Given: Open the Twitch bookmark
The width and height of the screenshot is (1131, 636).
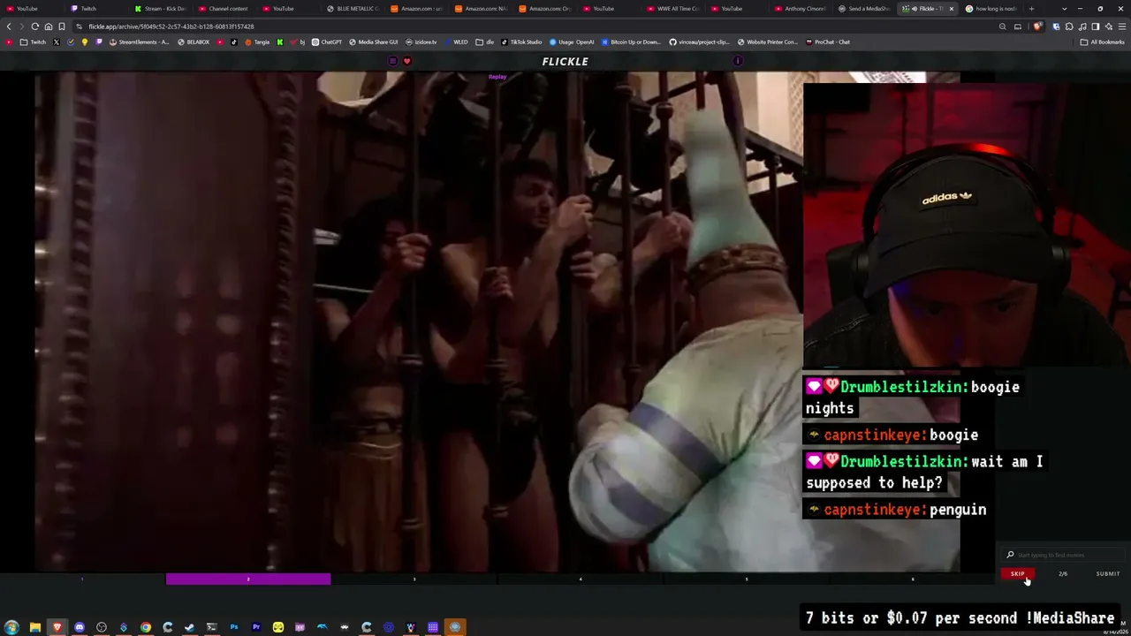Looking at the screenshot, I should (x=34, y=42).
